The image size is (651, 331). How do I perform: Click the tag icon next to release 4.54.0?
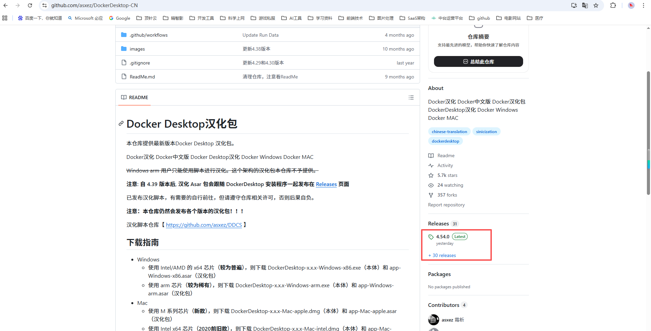click(431, 237)
